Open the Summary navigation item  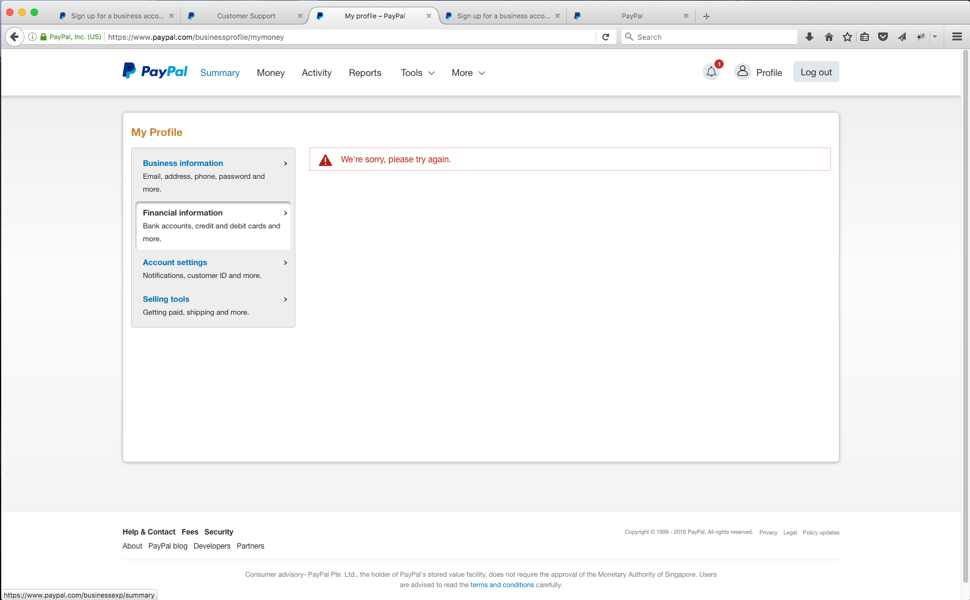point(220,73)
